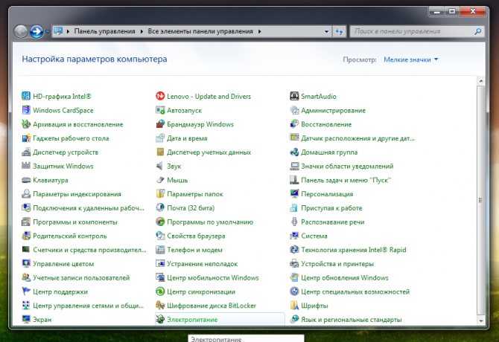This screenshot has height=342, width=499.
Task: Open Свойства браузера link
Action: click(196, 236)
